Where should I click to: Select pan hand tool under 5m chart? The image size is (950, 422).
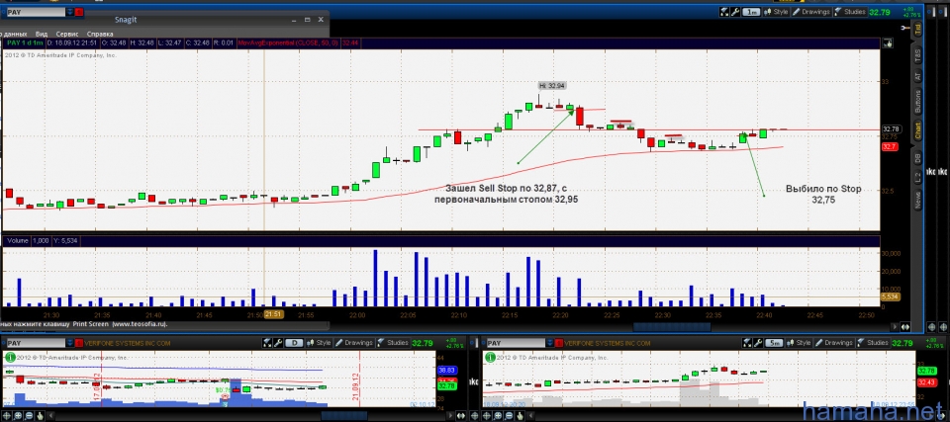521,415
